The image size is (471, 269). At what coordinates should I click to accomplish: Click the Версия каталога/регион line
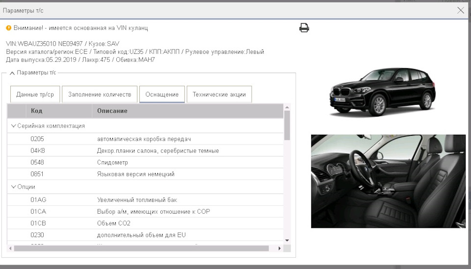135,51
